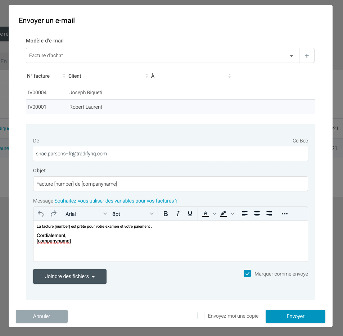Toggle italic formatting in message editor
This screenshot has height=336, width=343.
(x=178, y=214)
